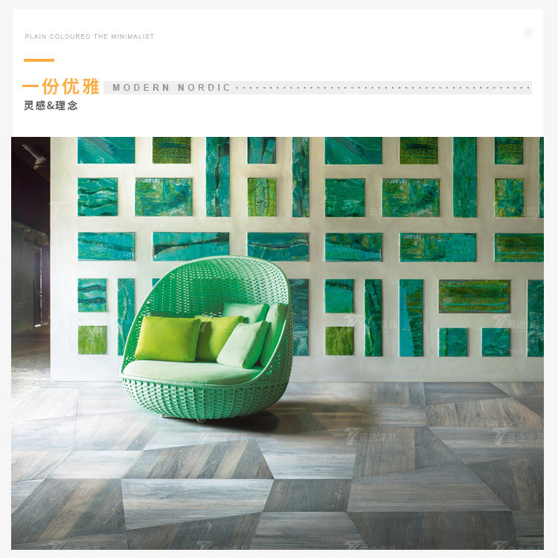Click the white pillow on the chair

[243, 344]
